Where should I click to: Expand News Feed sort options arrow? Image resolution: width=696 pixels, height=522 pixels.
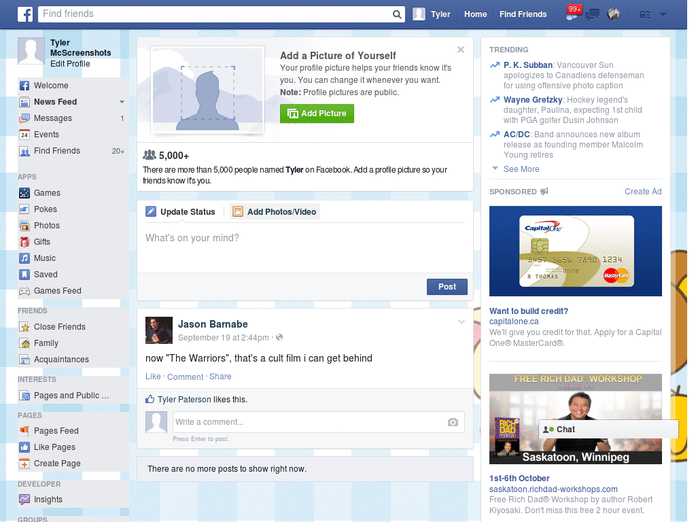tap(122, 102)
